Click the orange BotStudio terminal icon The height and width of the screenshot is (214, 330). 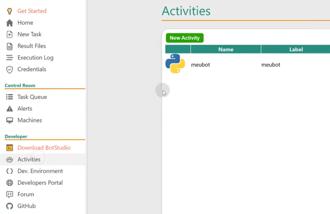tap(9, 148)
